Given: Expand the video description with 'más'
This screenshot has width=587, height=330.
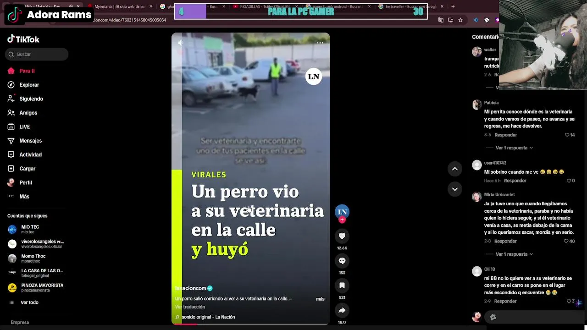Looking at the screenshot, I should pos(320,299).
